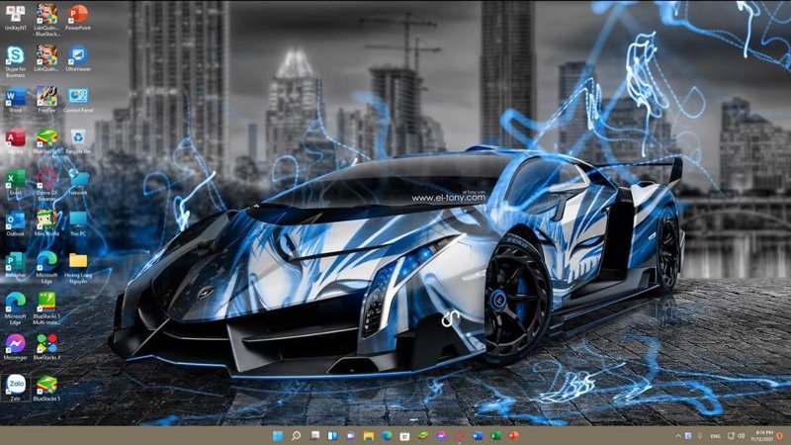Switch the ENG input language indicator
This screenshot has width=791, height=445.
pyautogui.click(x=715, y=436)
